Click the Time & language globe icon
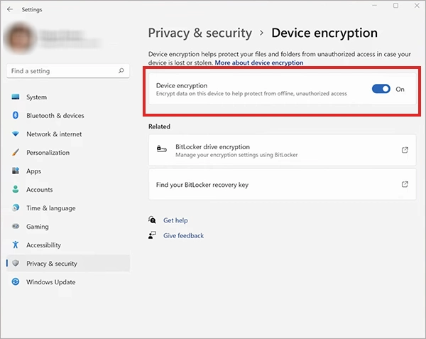 [16, 208]
